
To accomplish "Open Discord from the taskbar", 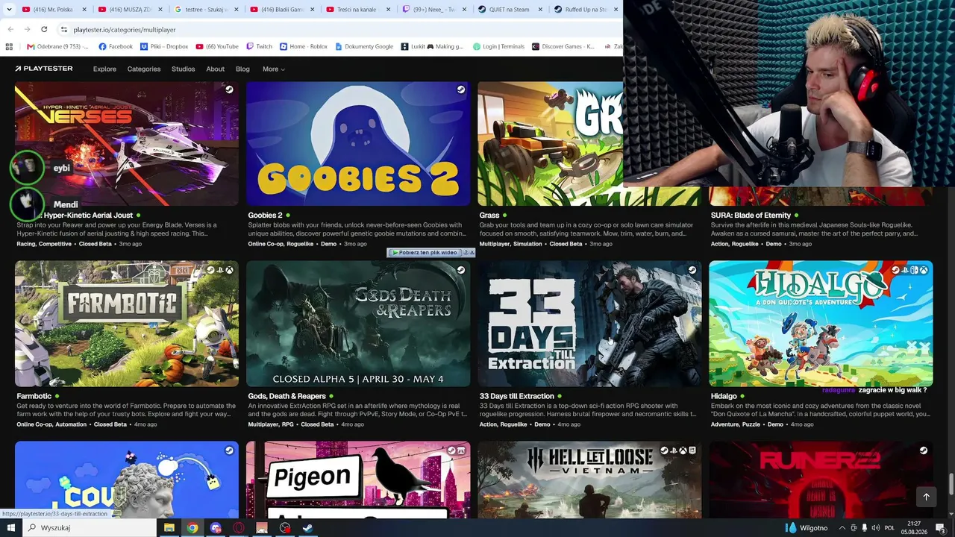I will coord(216,528).
